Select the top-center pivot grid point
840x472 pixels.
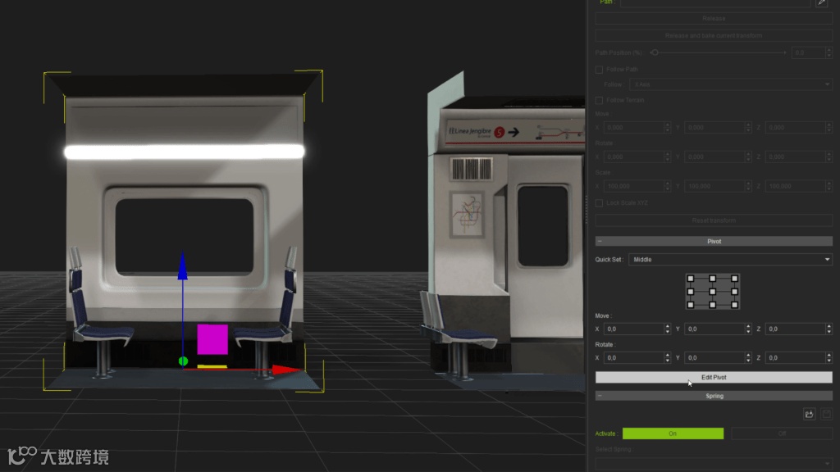(x=713, y=279)
